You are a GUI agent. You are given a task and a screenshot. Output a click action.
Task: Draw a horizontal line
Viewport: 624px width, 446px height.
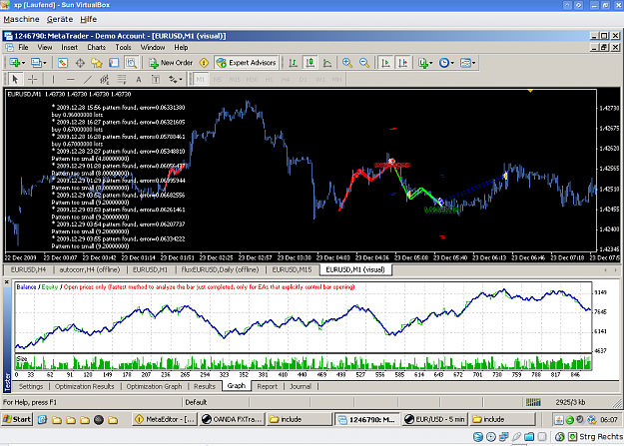[71, 80]
